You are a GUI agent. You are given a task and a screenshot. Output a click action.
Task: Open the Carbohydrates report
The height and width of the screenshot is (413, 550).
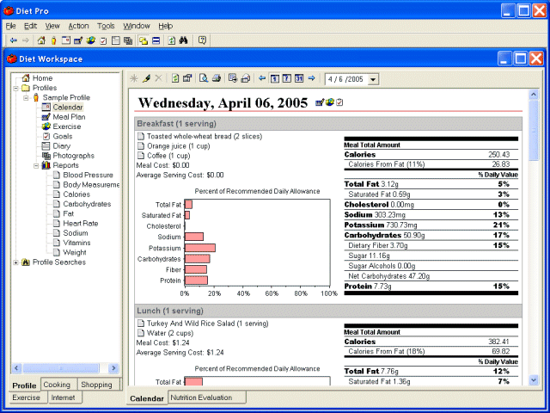[87, 204]
